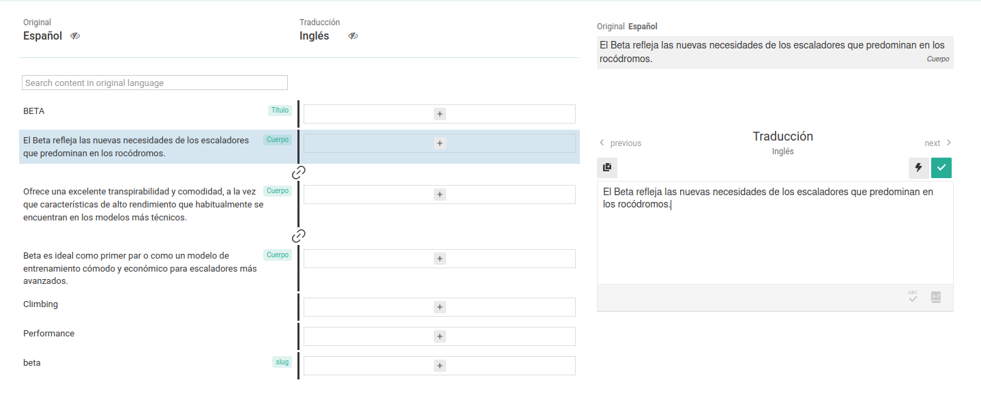Add translation for Performance row
Screen dimensions: 981x419
tap(440, 336)
